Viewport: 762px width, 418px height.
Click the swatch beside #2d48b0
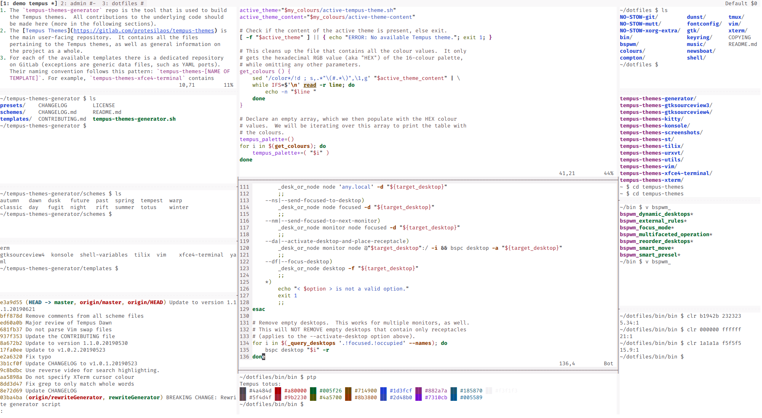click(383, 397)
